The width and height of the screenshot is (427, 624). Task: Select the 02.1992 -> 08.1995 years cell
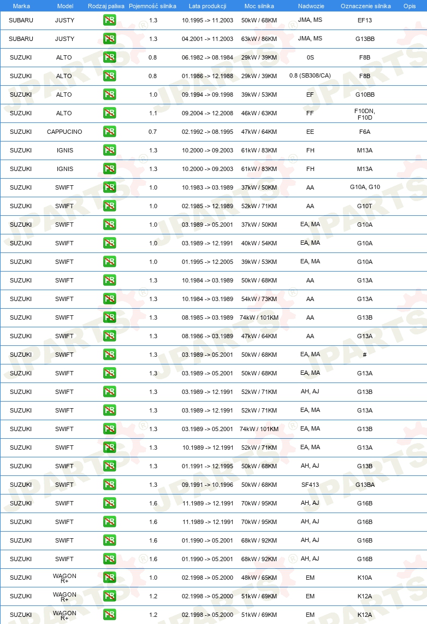(207, 132)
